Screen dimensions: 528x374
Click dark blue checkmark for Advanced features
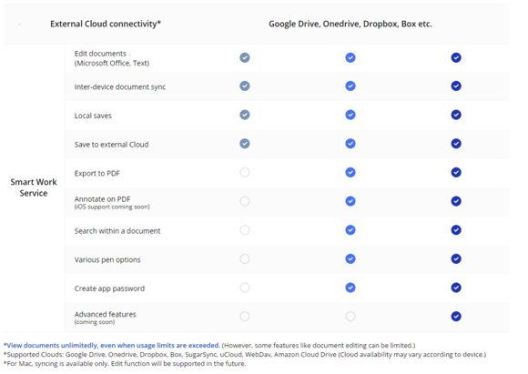(456, 317)
